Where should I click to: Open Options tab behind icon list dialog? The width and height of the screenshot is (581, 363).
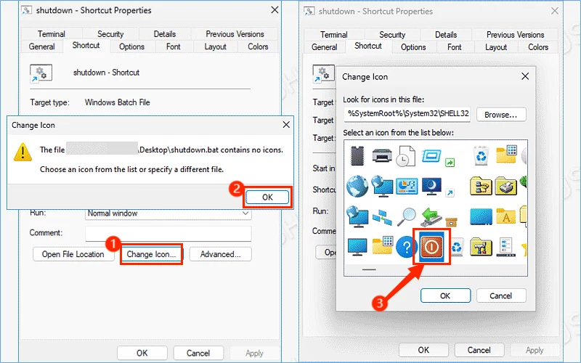(x=413, y=47)
